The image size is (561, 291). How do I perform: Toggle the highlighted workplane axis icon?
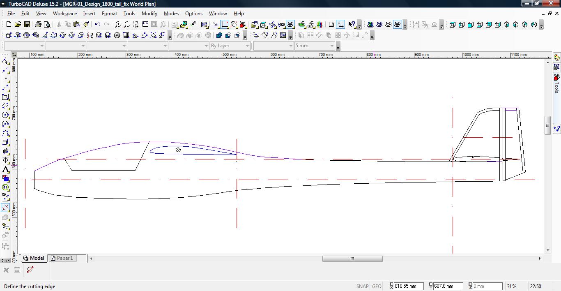(340, 24)
